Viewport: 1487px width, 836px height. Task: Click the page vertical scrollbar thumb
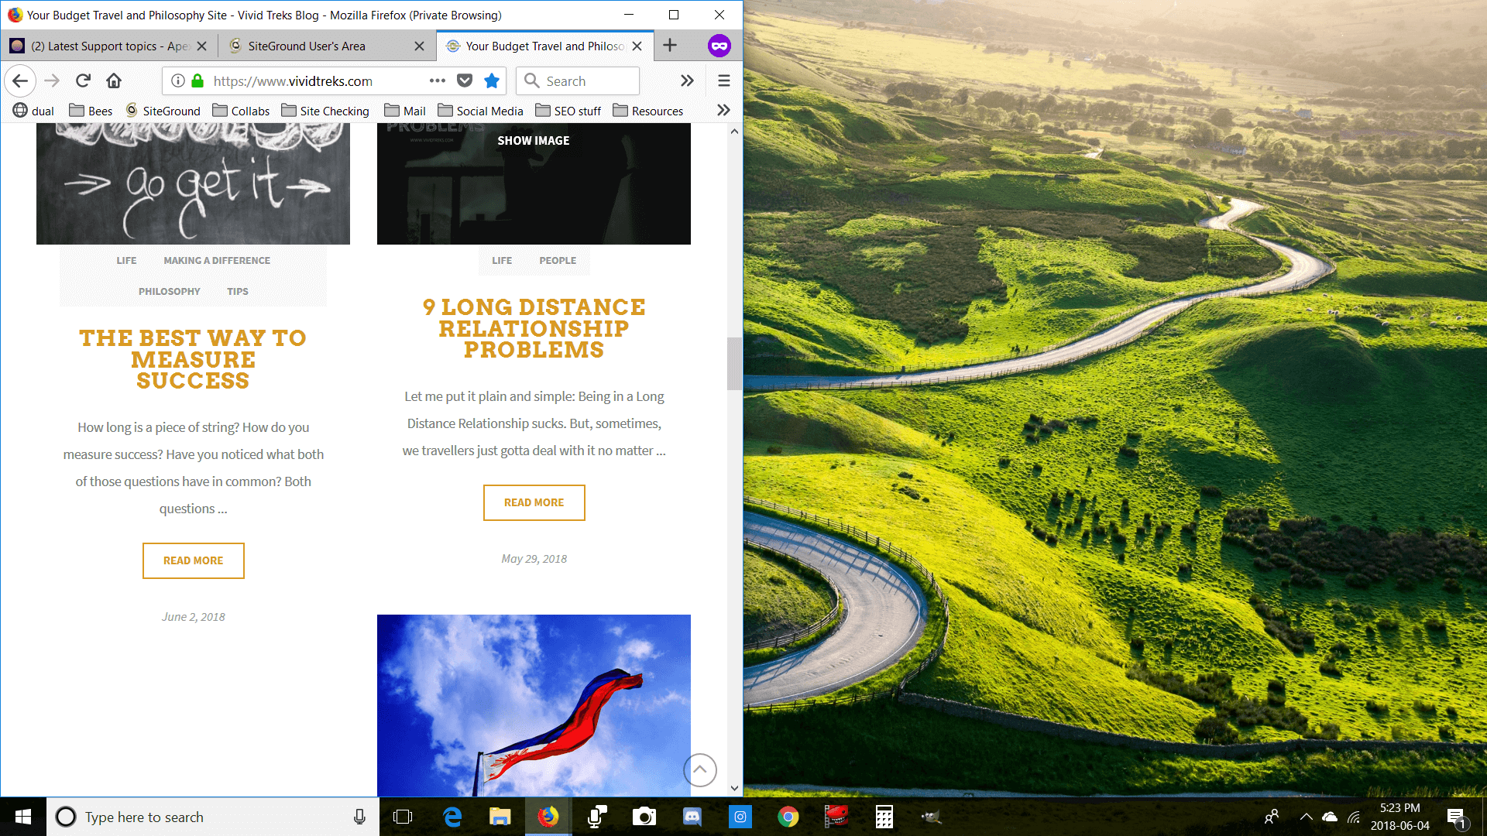coord(733,363)
